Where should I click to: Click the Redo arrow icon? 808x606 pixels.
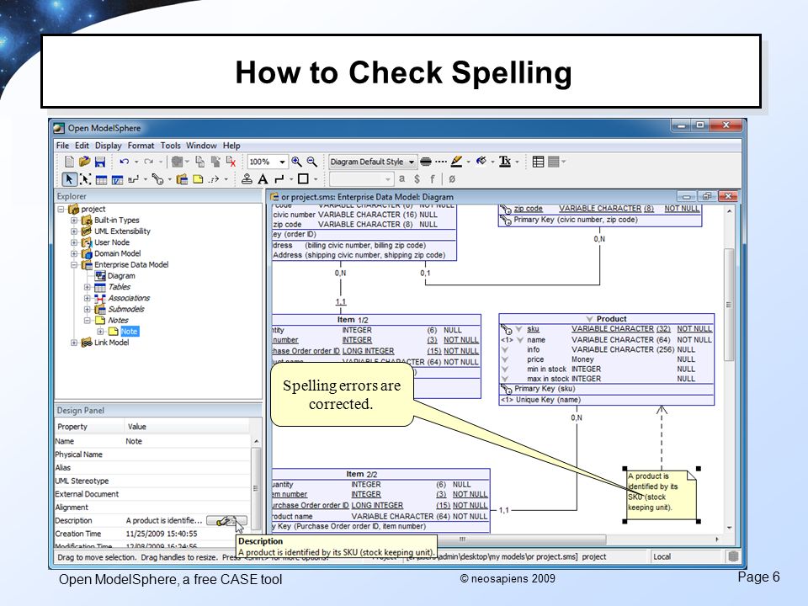click(149, 162)
